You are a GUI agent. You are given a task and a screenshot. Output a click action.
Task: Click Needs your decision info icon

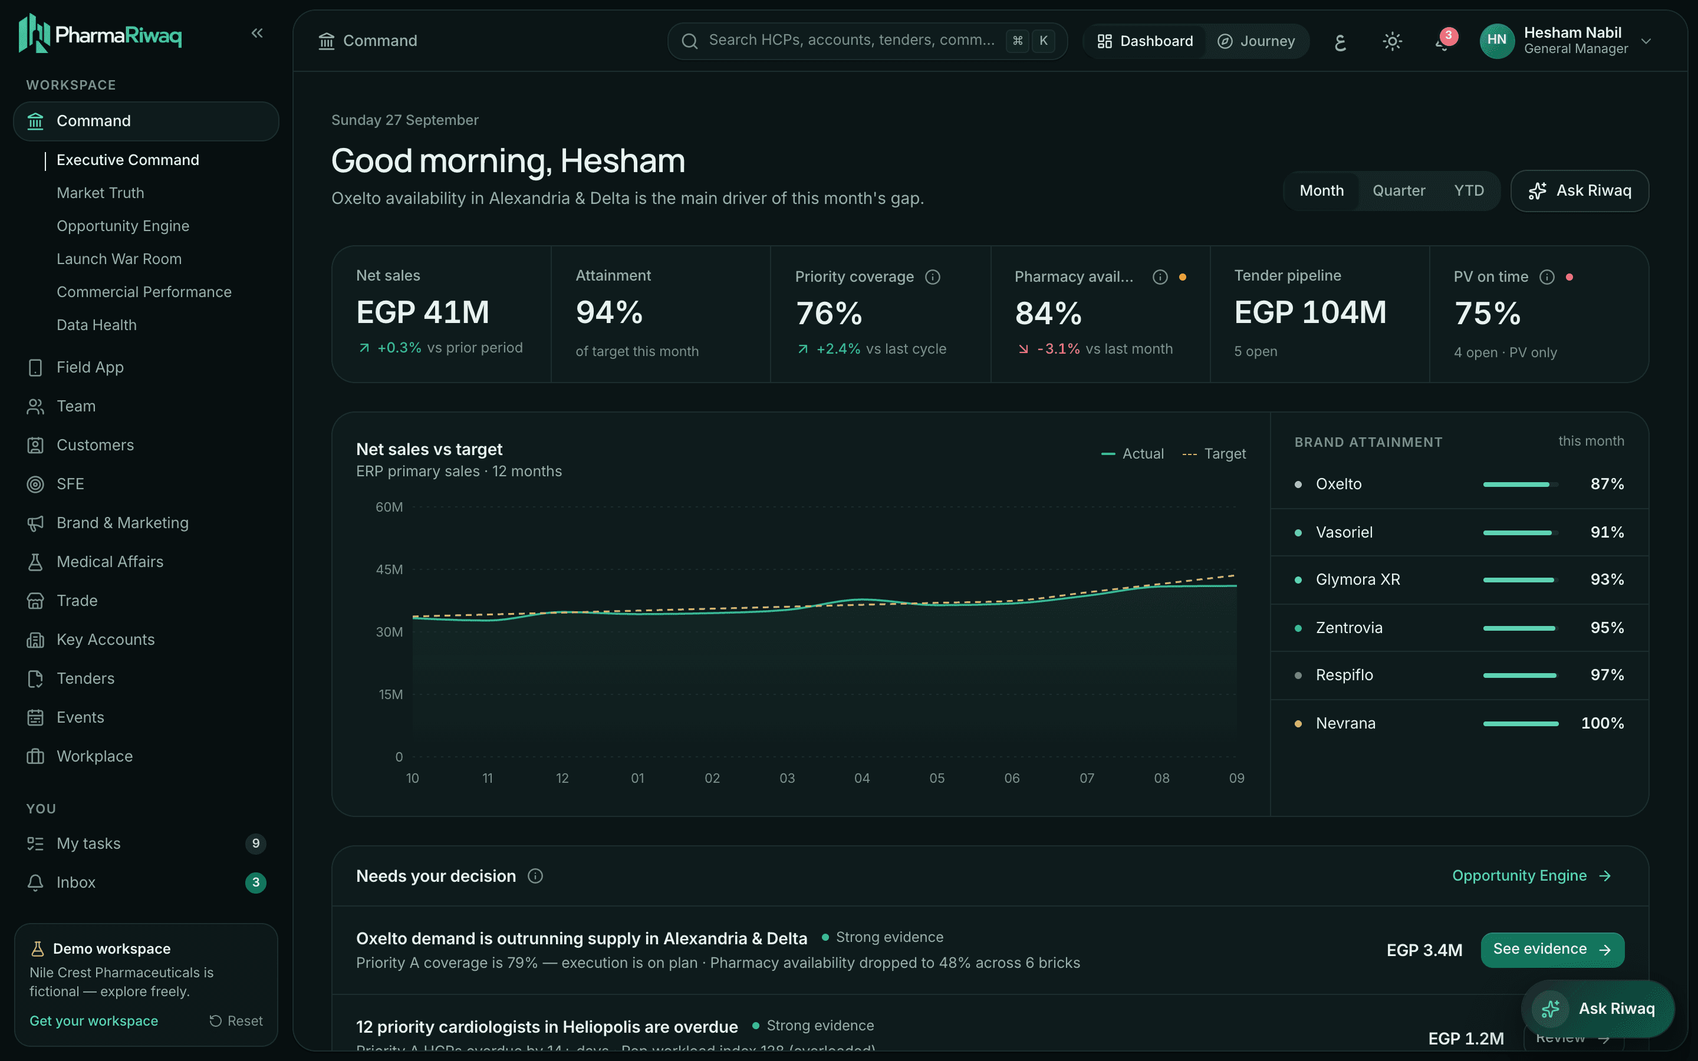pos(535,876)
